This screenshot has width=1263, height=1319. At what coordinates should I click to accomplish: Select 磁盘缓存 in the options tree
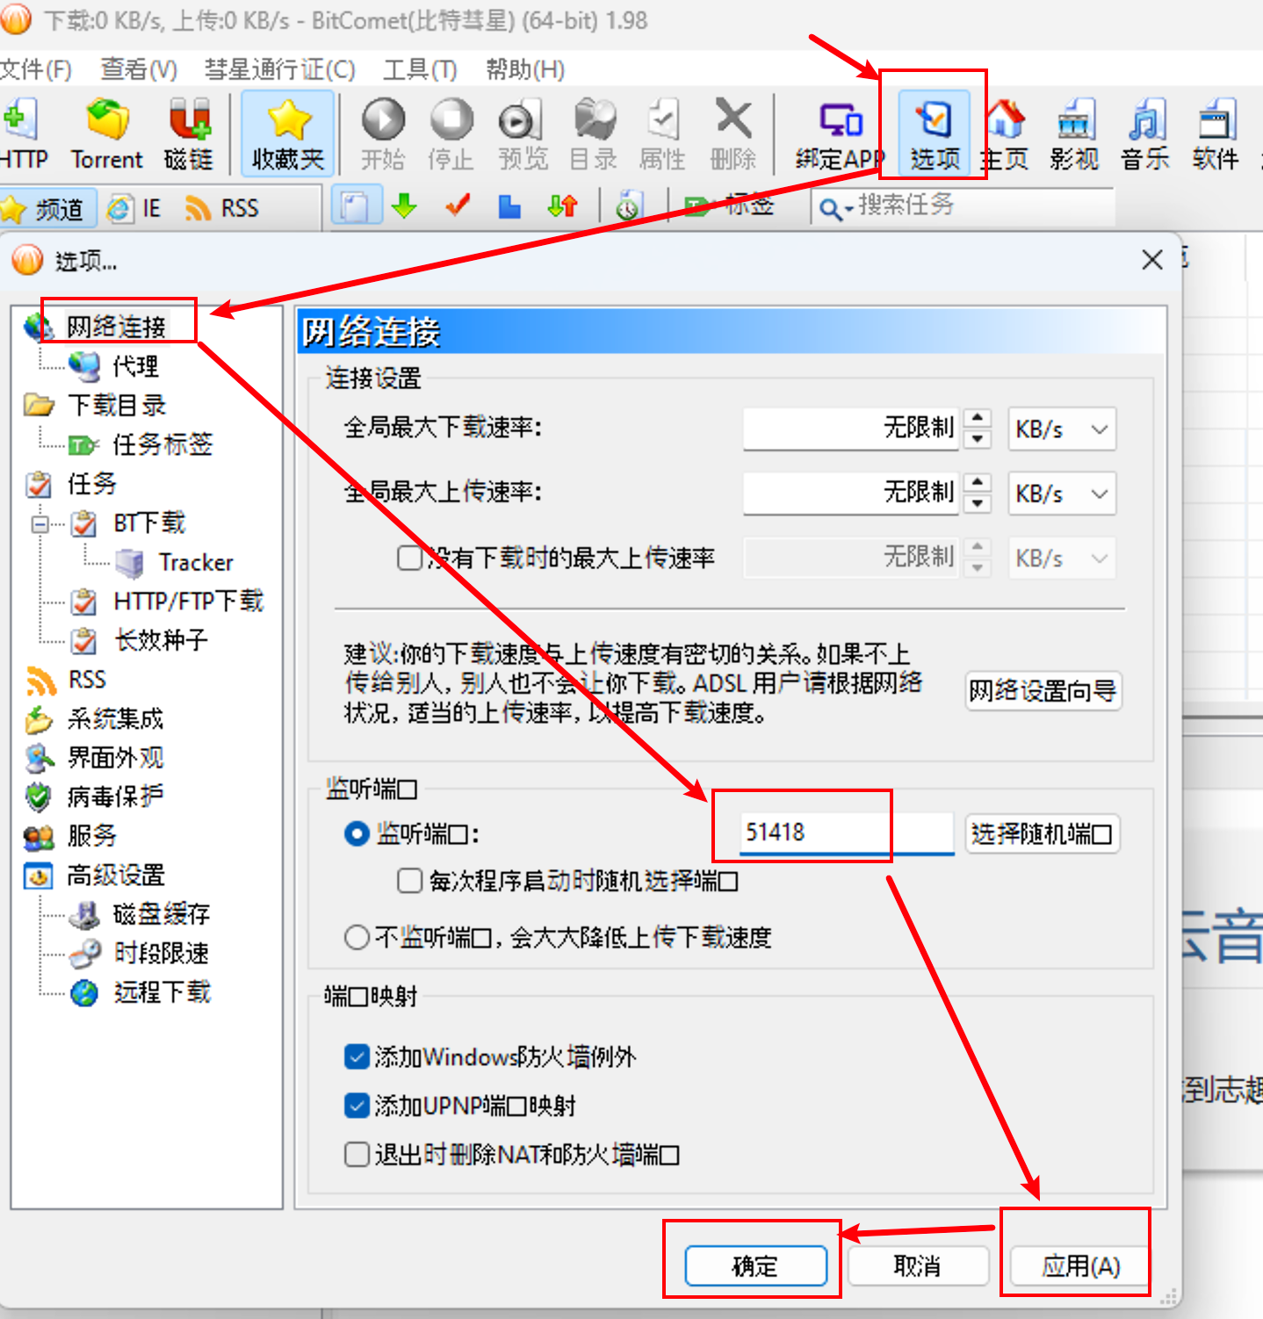pos(162,914)
